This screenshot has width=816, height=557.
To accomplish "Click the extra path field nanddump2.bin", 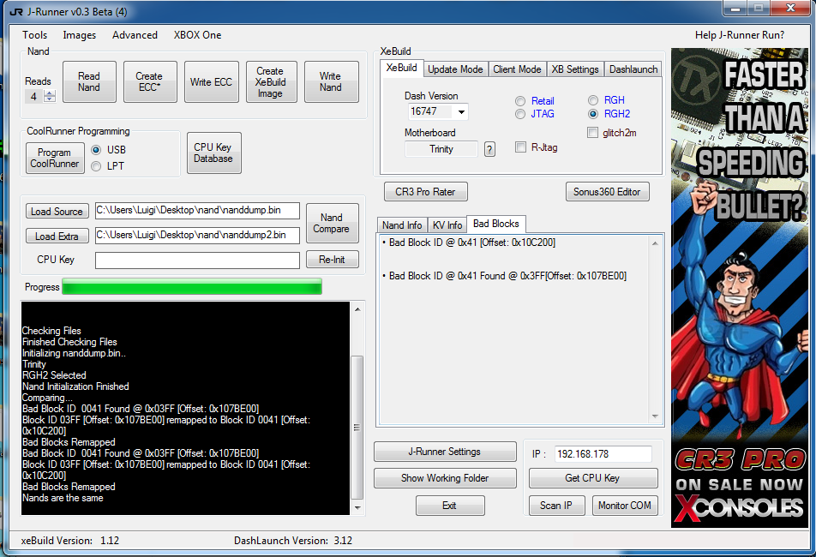I will (197, 235).
